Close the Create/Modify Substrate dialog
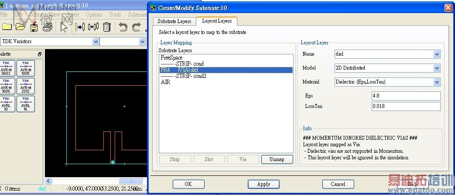The width and height of the screenshot is (455, 195). point(448,8)
